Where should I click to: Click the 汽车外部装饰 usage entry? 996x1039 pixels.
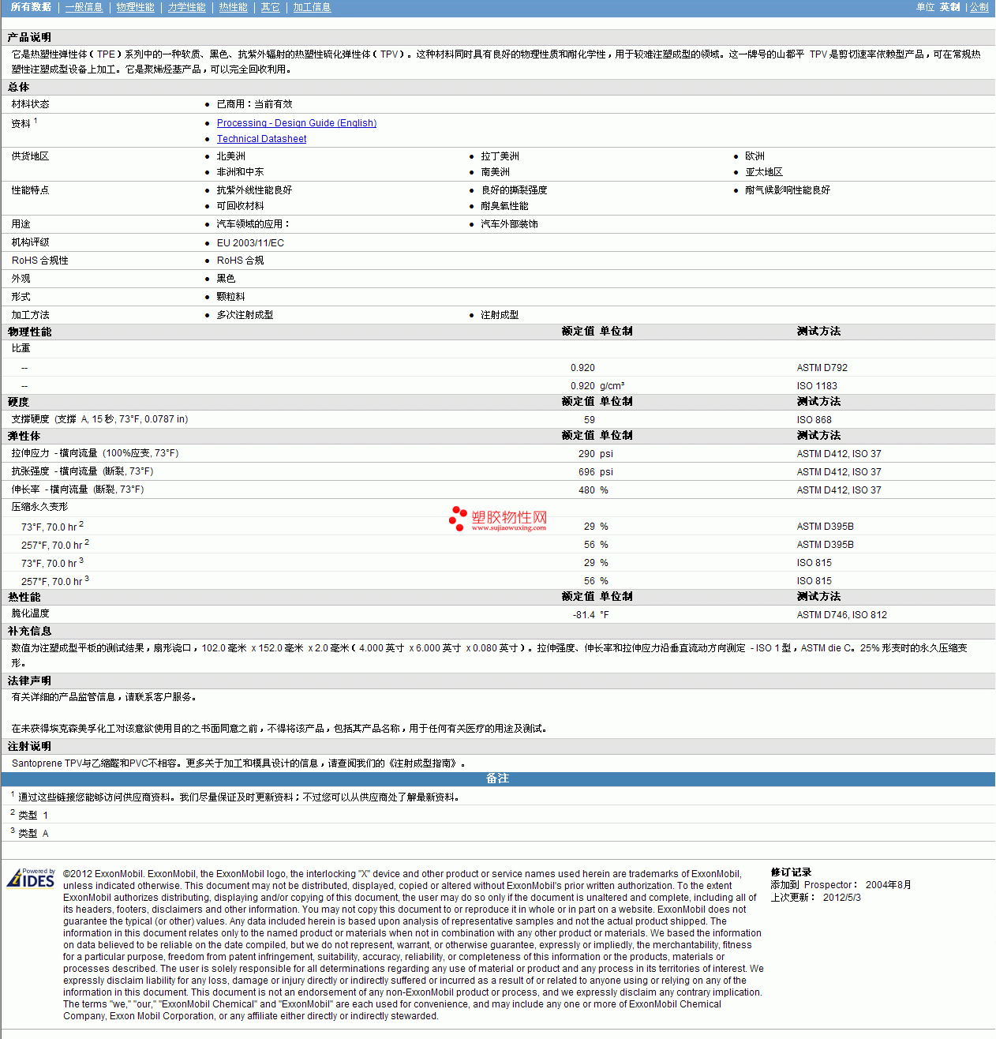click(509, 224)
